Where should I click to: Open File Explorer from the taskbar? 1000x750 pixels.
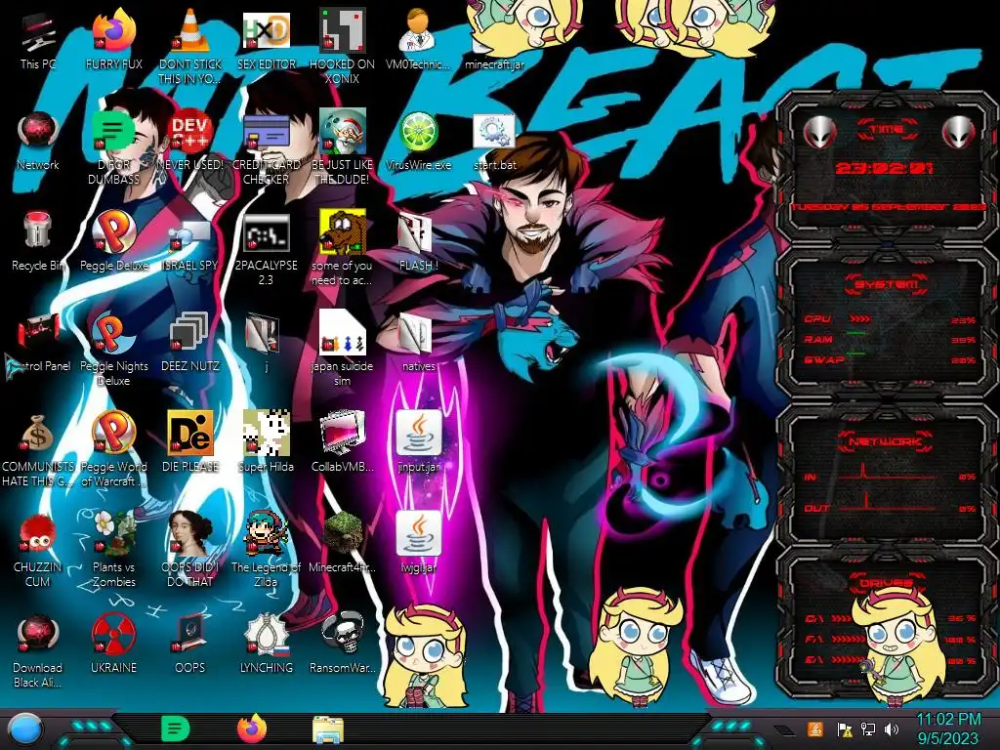point(328,730)
